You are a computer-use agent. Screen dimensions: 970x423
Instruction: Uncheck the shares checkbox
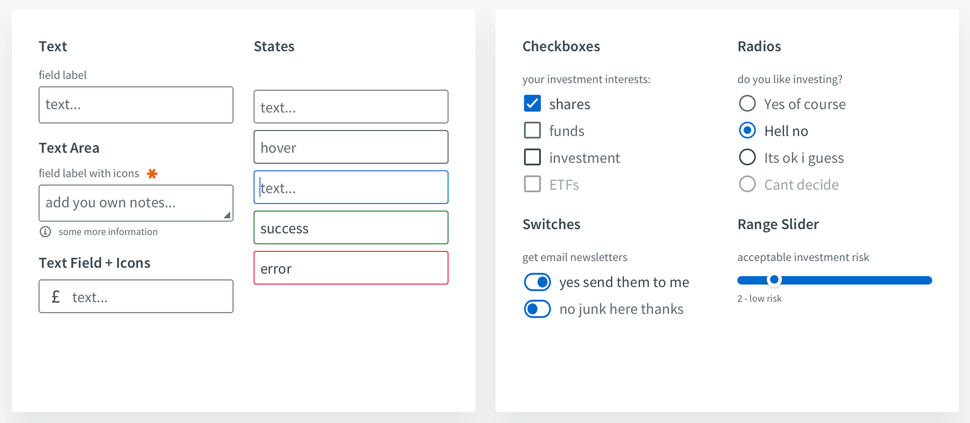(532, 103)
